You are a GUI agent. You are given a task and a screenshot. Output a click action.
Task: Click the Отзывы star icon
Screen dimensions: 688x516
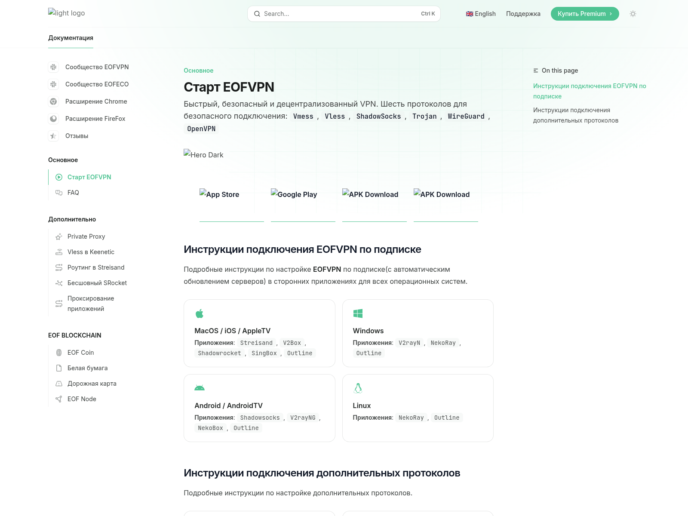[x=53, y=136]
